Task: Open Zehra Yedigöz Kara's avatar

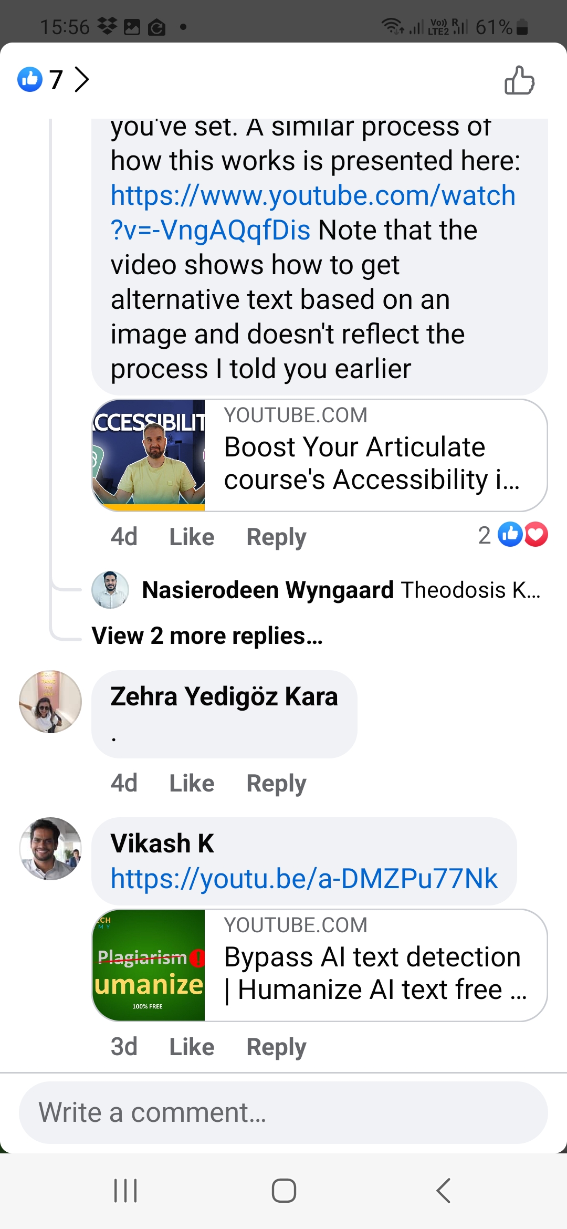Action: pyautogui.click(x=50, y=702)
